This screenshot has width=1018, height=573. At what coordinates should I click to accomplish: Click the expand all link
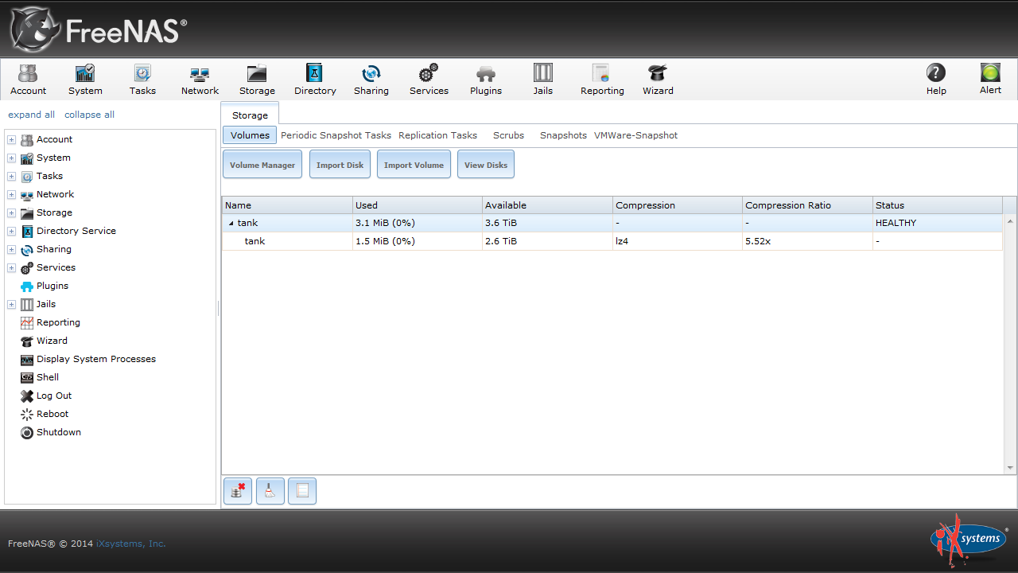32,115
